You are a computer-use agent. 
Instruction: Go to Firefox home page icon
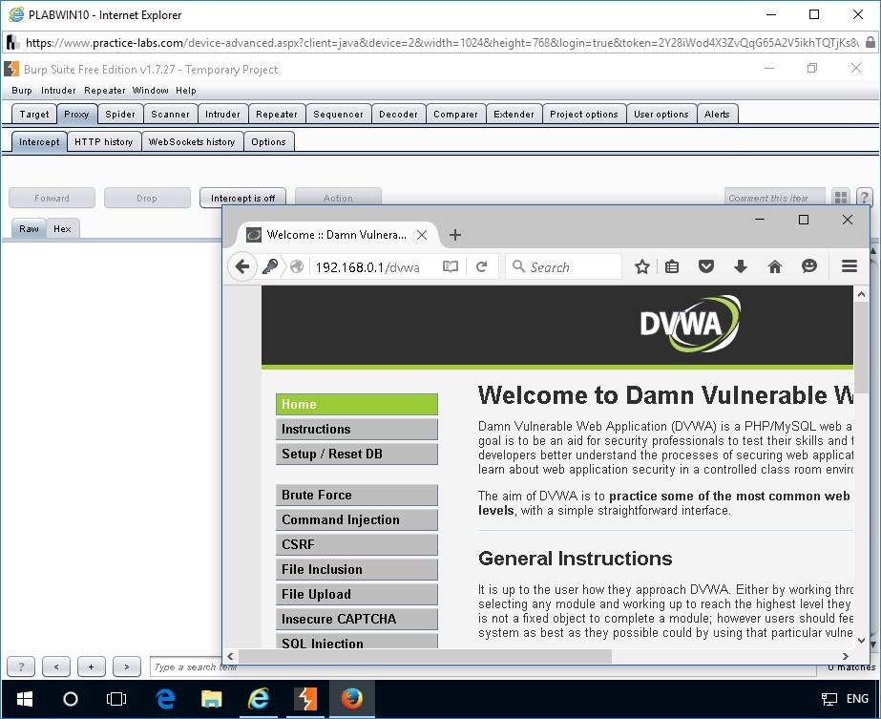click(775, 267)
